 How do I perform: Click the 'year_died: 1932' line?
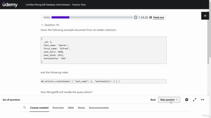click(54, 55)
